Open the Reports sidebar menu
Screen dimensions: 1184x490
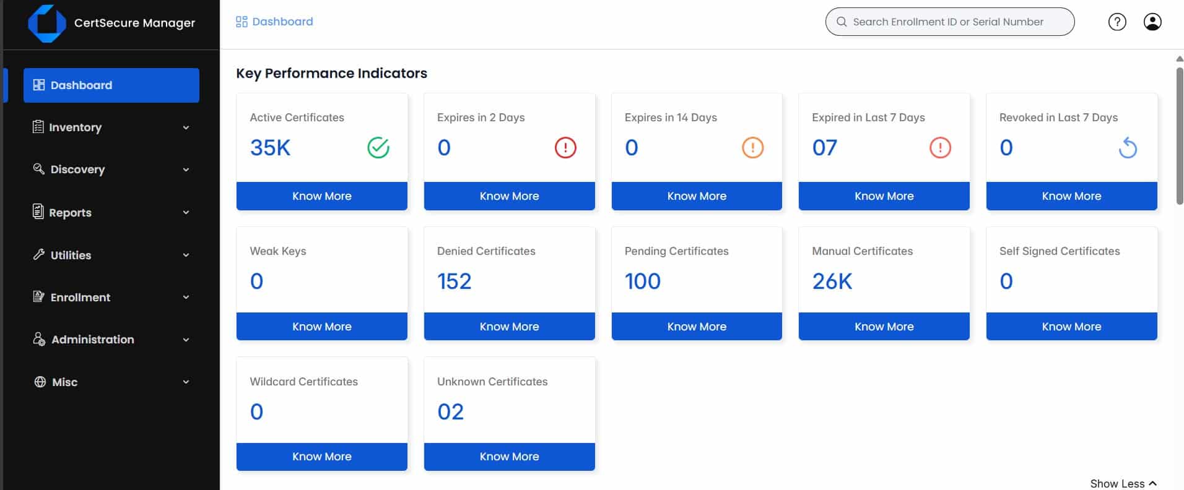coord(111,213)
